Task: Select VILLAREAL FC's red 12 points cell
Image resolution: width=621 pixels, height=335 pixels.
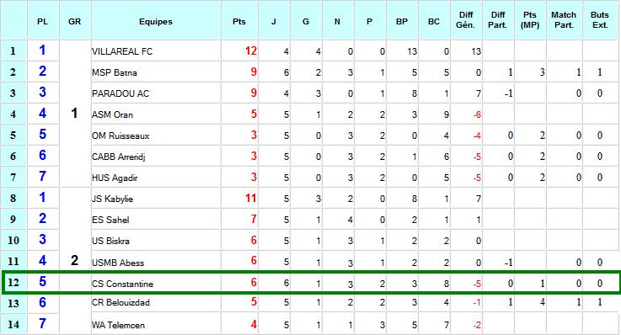Action: point(239,51)
